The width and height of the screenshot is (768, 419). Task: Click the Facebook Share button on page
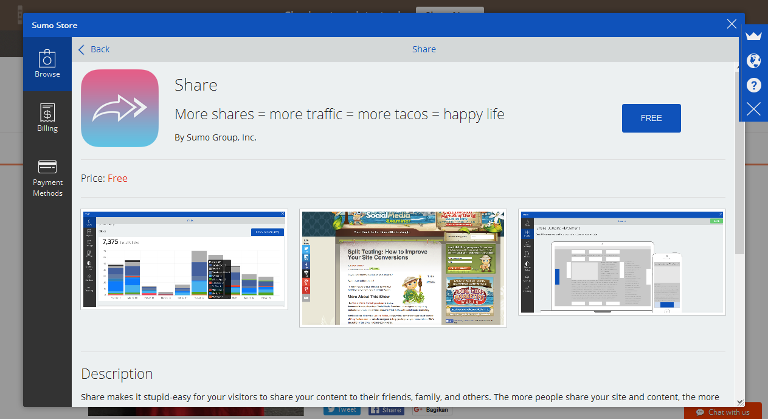click(x=386, y=410)
